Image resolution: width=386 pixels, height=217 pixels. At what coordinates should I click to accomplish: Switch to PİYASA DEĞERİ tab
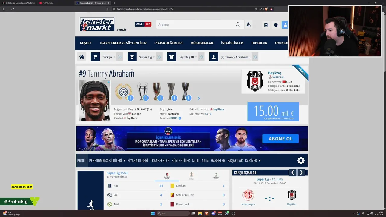coord(138,161)
